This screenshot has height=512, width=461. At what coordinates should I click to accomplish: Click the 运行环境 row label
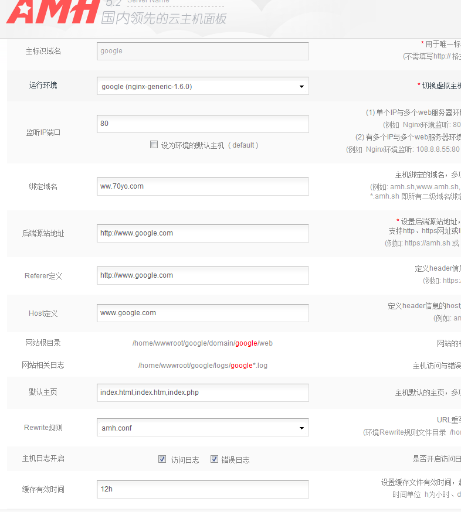43,86
